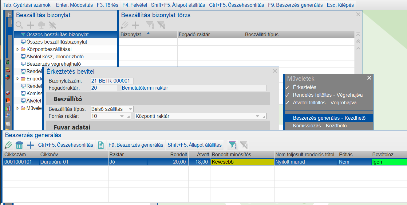
Task: Click the bar chart icon in left sidebar
Action: [x=8, y=108]
